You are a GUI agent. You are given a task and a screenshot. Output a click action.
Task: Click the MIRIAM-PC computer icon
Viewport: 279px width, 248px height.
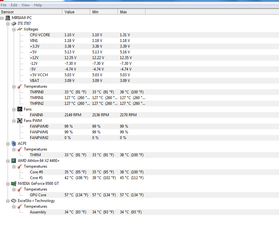click(8, 18)
